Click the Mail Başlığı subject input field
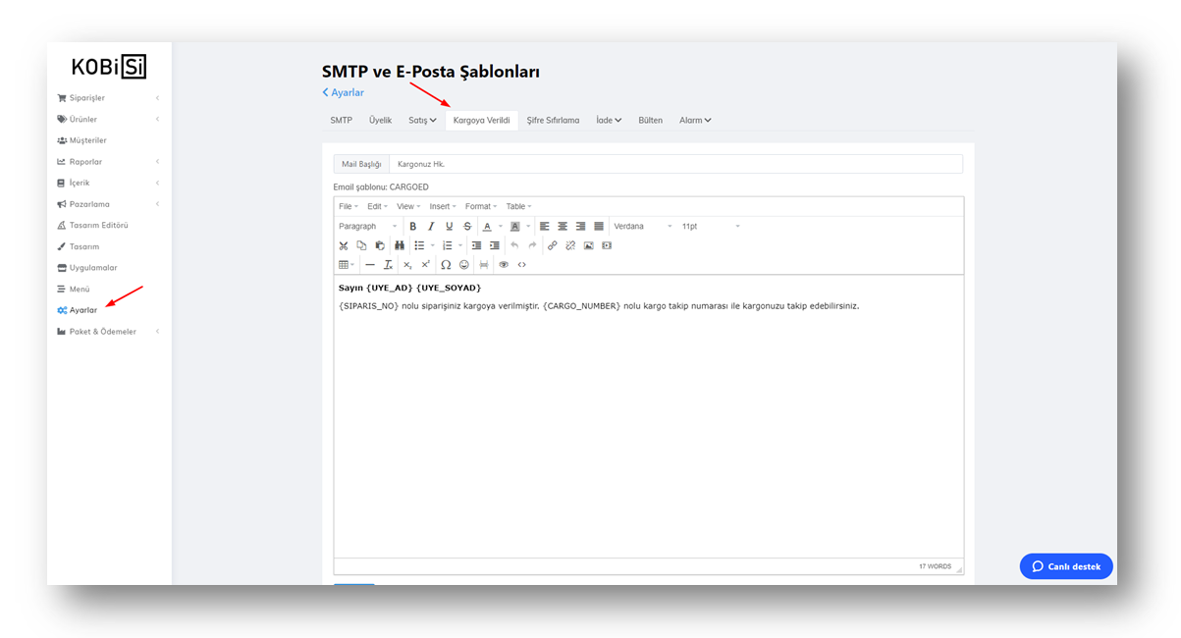Image resolution: width=1181 pixels, height=638 pixels. (675, 164)
